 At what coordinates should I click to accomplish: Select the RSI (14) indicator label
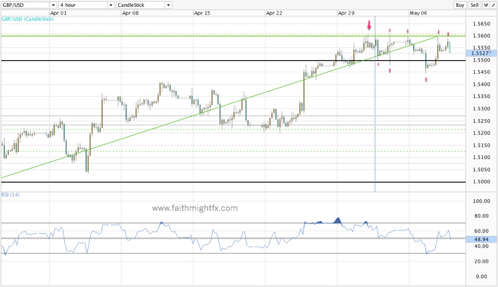pyautogui.click(x=10, y=195)
